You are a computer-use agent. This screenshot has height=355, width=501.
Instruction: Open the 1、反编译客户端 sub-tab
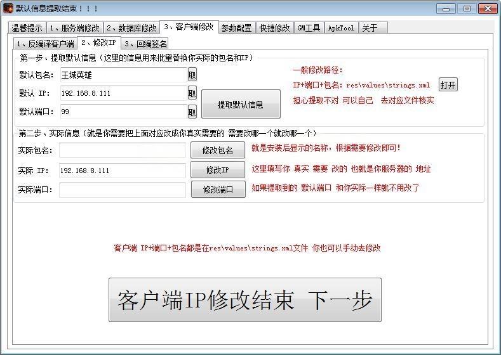(45, 44)
